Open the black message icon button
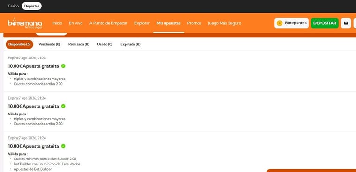The width and height of the screenshot is (356, 172). tap(346, 23)
